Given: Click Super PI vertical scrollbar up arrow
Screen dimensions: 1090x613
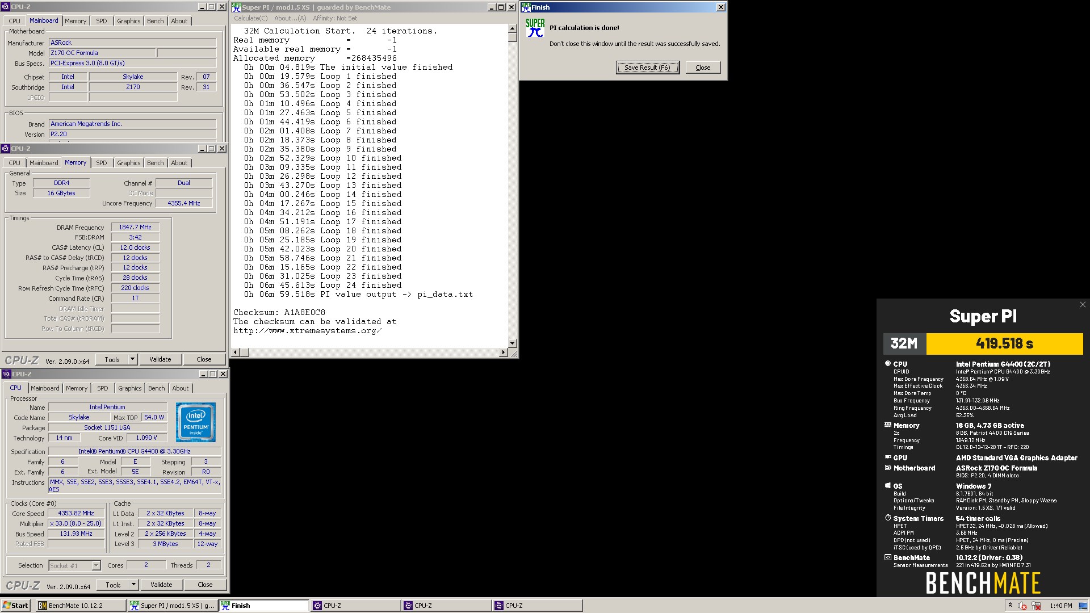Looking at the screenshot, I should [x=512, y=28].
